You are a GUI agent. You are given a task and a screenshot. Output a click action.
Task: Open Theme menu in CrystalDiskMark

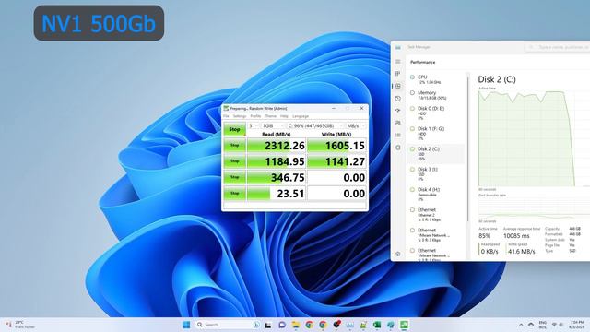[270, 116]
